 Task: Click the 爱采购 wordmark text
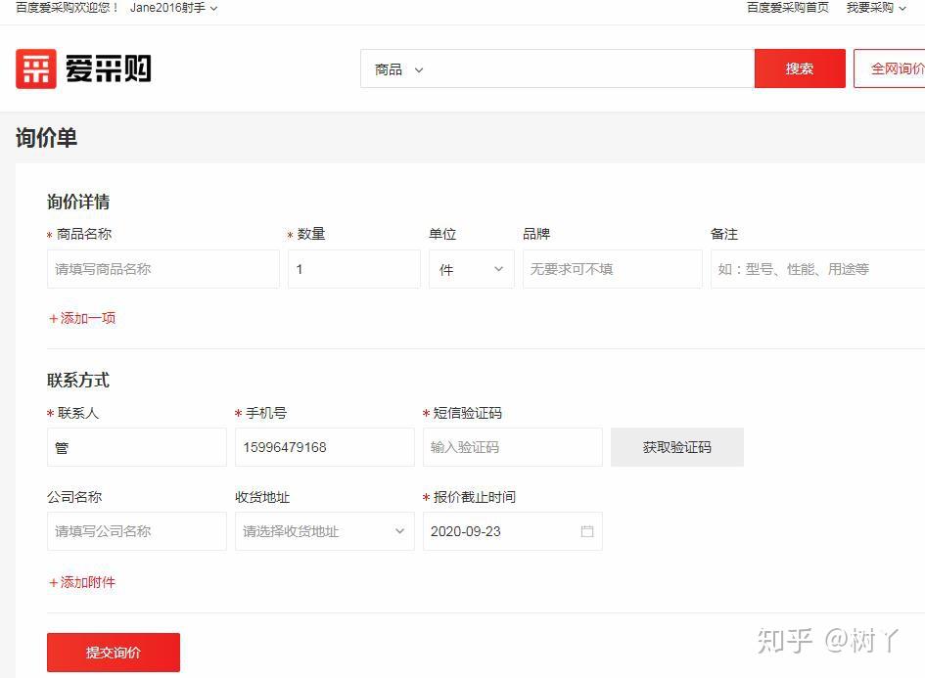(x=108, y=68)
